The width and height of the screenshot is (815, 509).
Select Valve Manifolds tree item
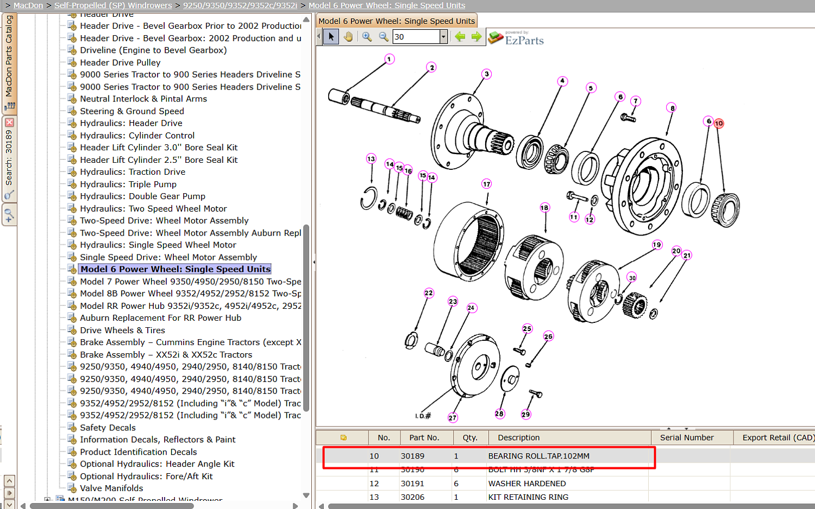[111, 488]
